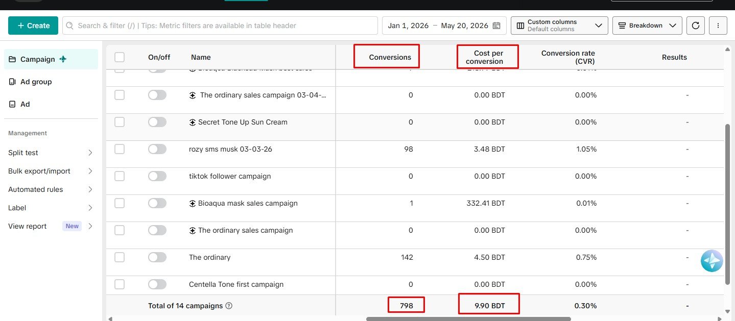Click the floating AI assistant star icon
Viewport: 735px width, 321px height.
(x=712, y=261)
